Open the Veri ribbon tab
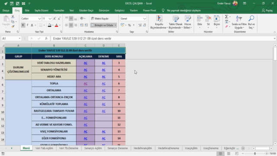 71,10
